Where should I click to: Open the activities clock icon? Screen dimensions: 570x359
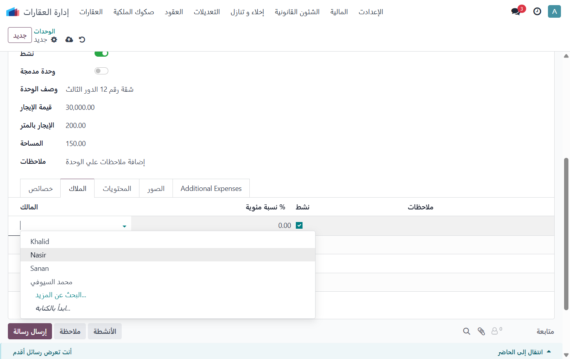(537, 11)
